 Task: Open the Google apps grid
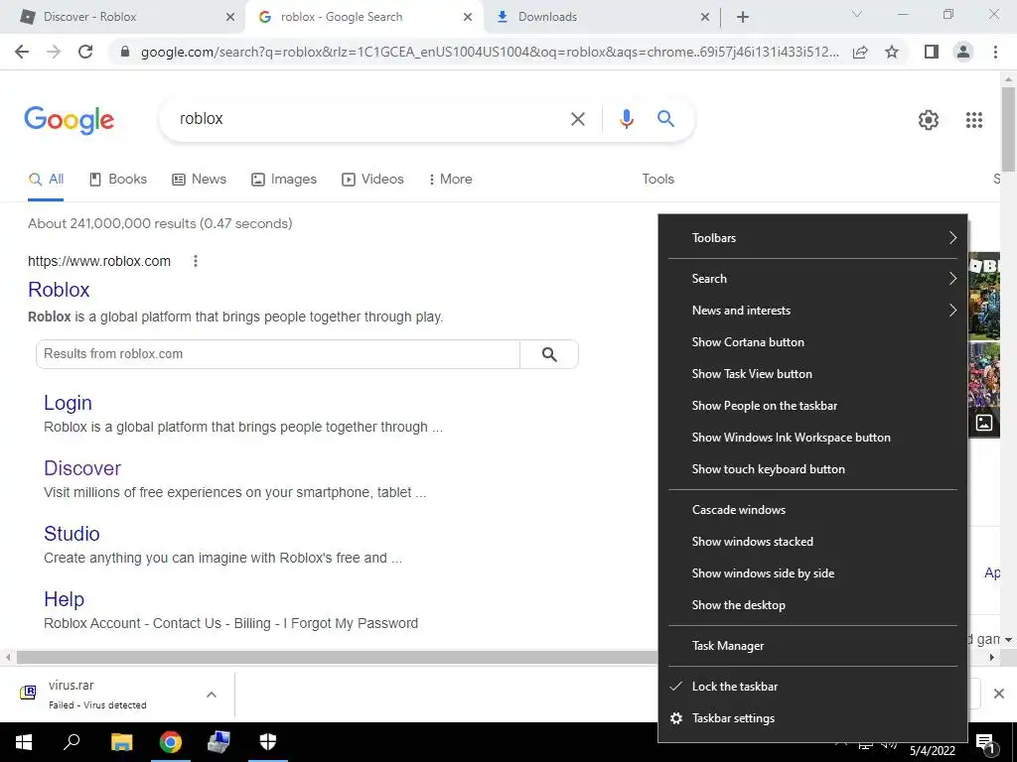(973, 120)
